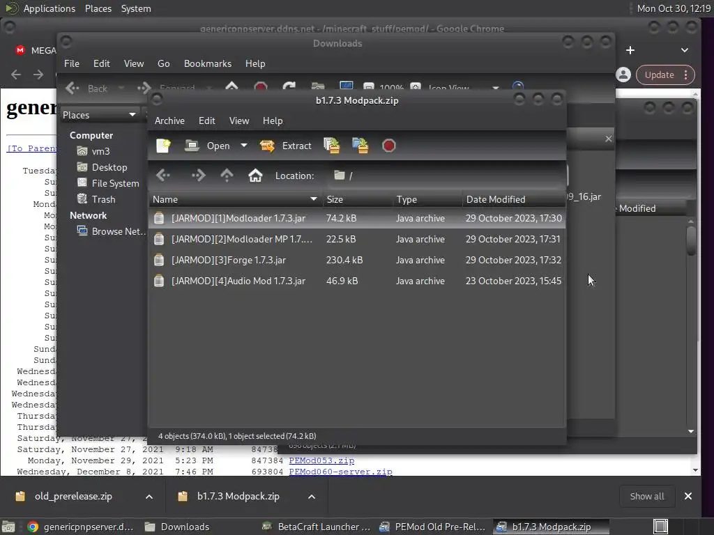Click show desktop icon in taskbar
714x535 pixels.
point(660,527)
